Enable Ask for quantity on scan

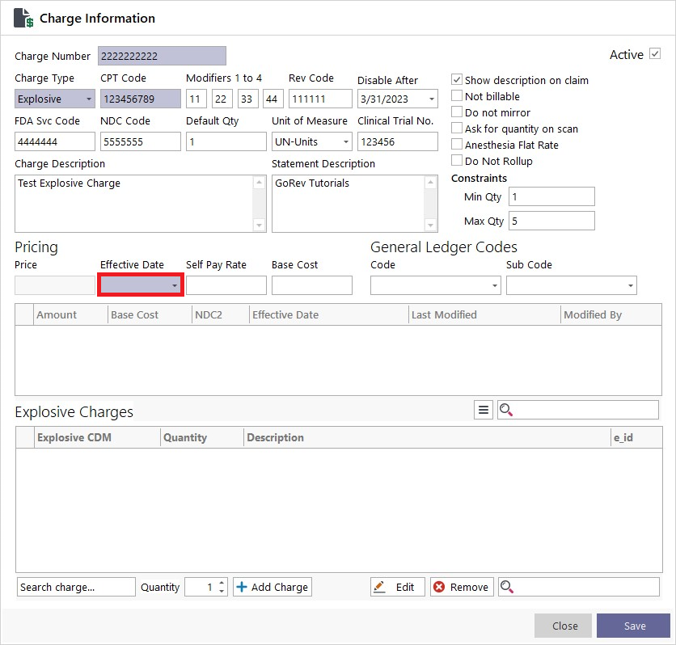click(x=457, y=128)
